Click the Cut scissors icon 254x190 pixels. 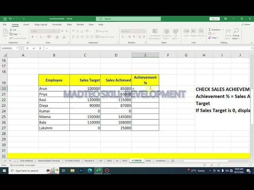pos(11,30)
